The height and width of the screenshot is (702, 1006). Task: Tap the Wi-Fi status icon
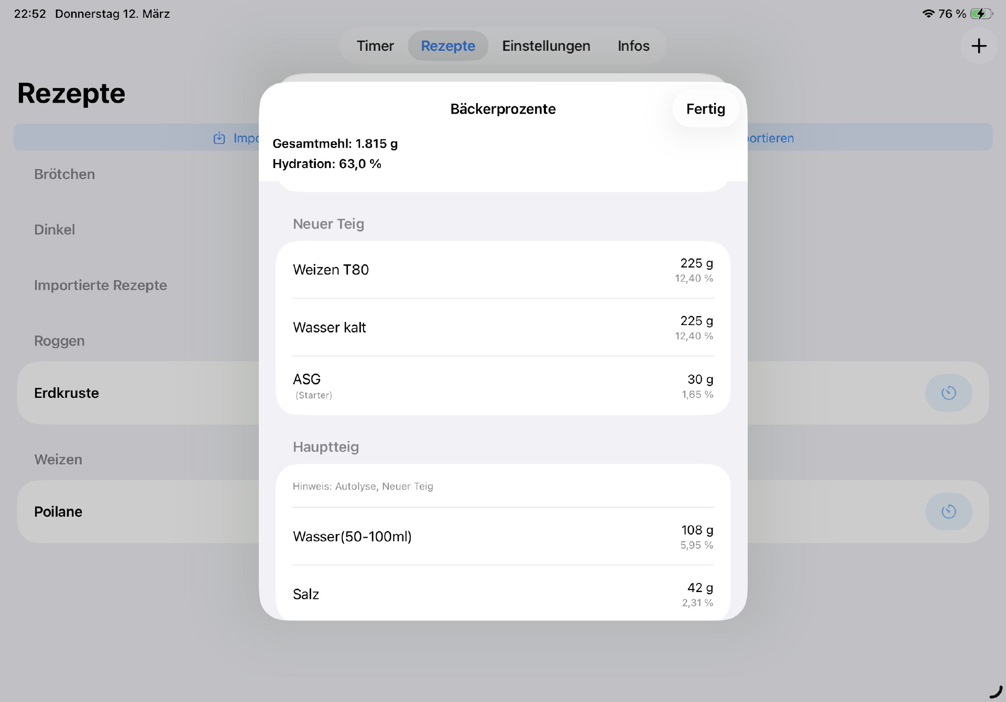click(928, 14)
